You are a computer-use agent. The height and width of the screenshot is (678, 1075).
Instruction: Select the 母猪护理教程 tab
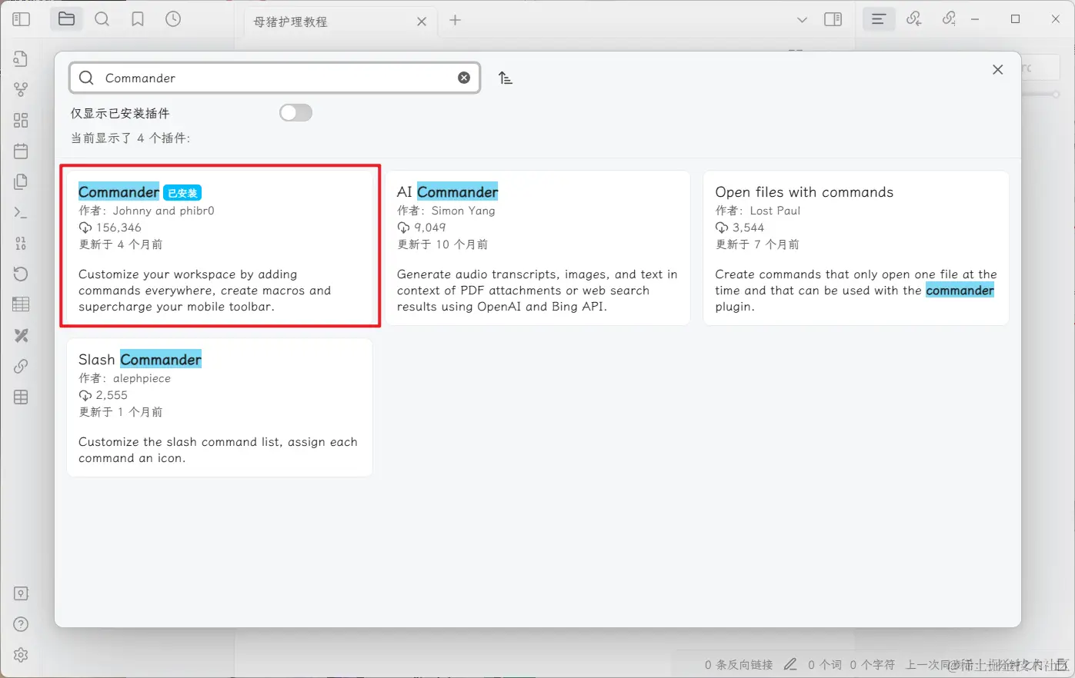point(339,22)
